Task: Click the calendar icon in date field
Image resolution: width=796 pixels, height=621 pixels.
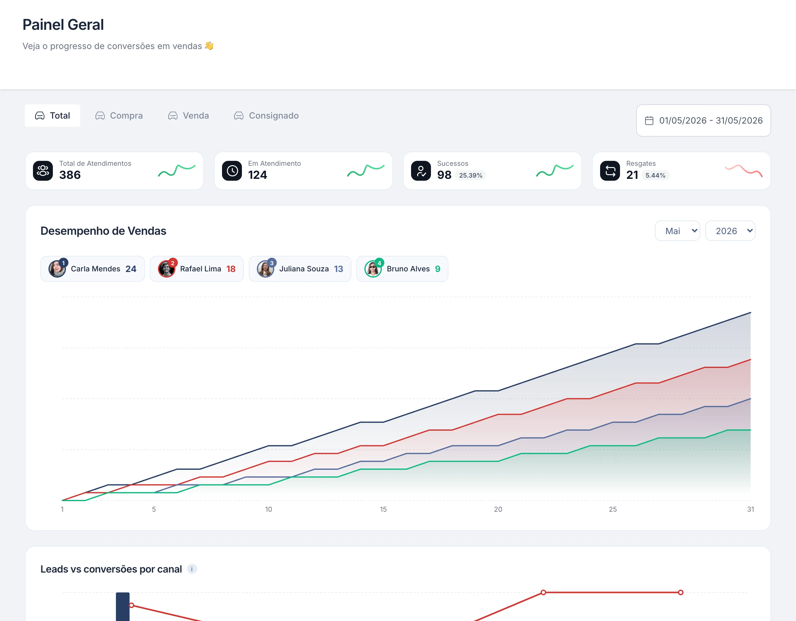Action: pos(649,120)
